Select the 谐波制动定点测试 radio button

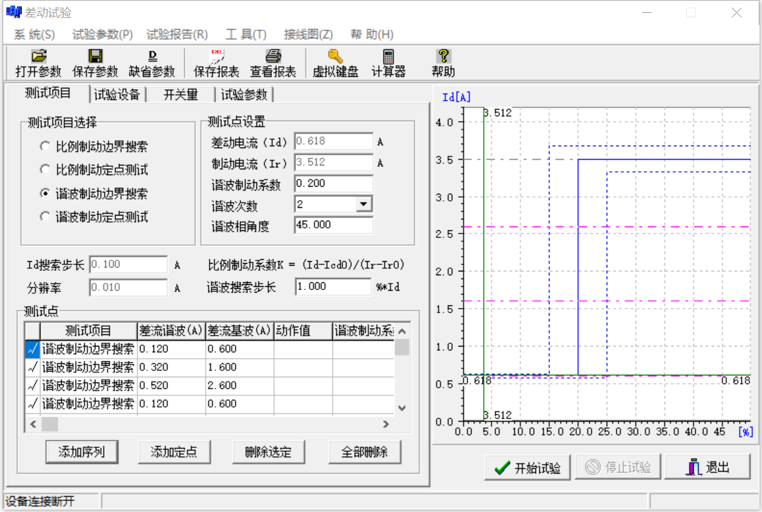tap(44, 216)
